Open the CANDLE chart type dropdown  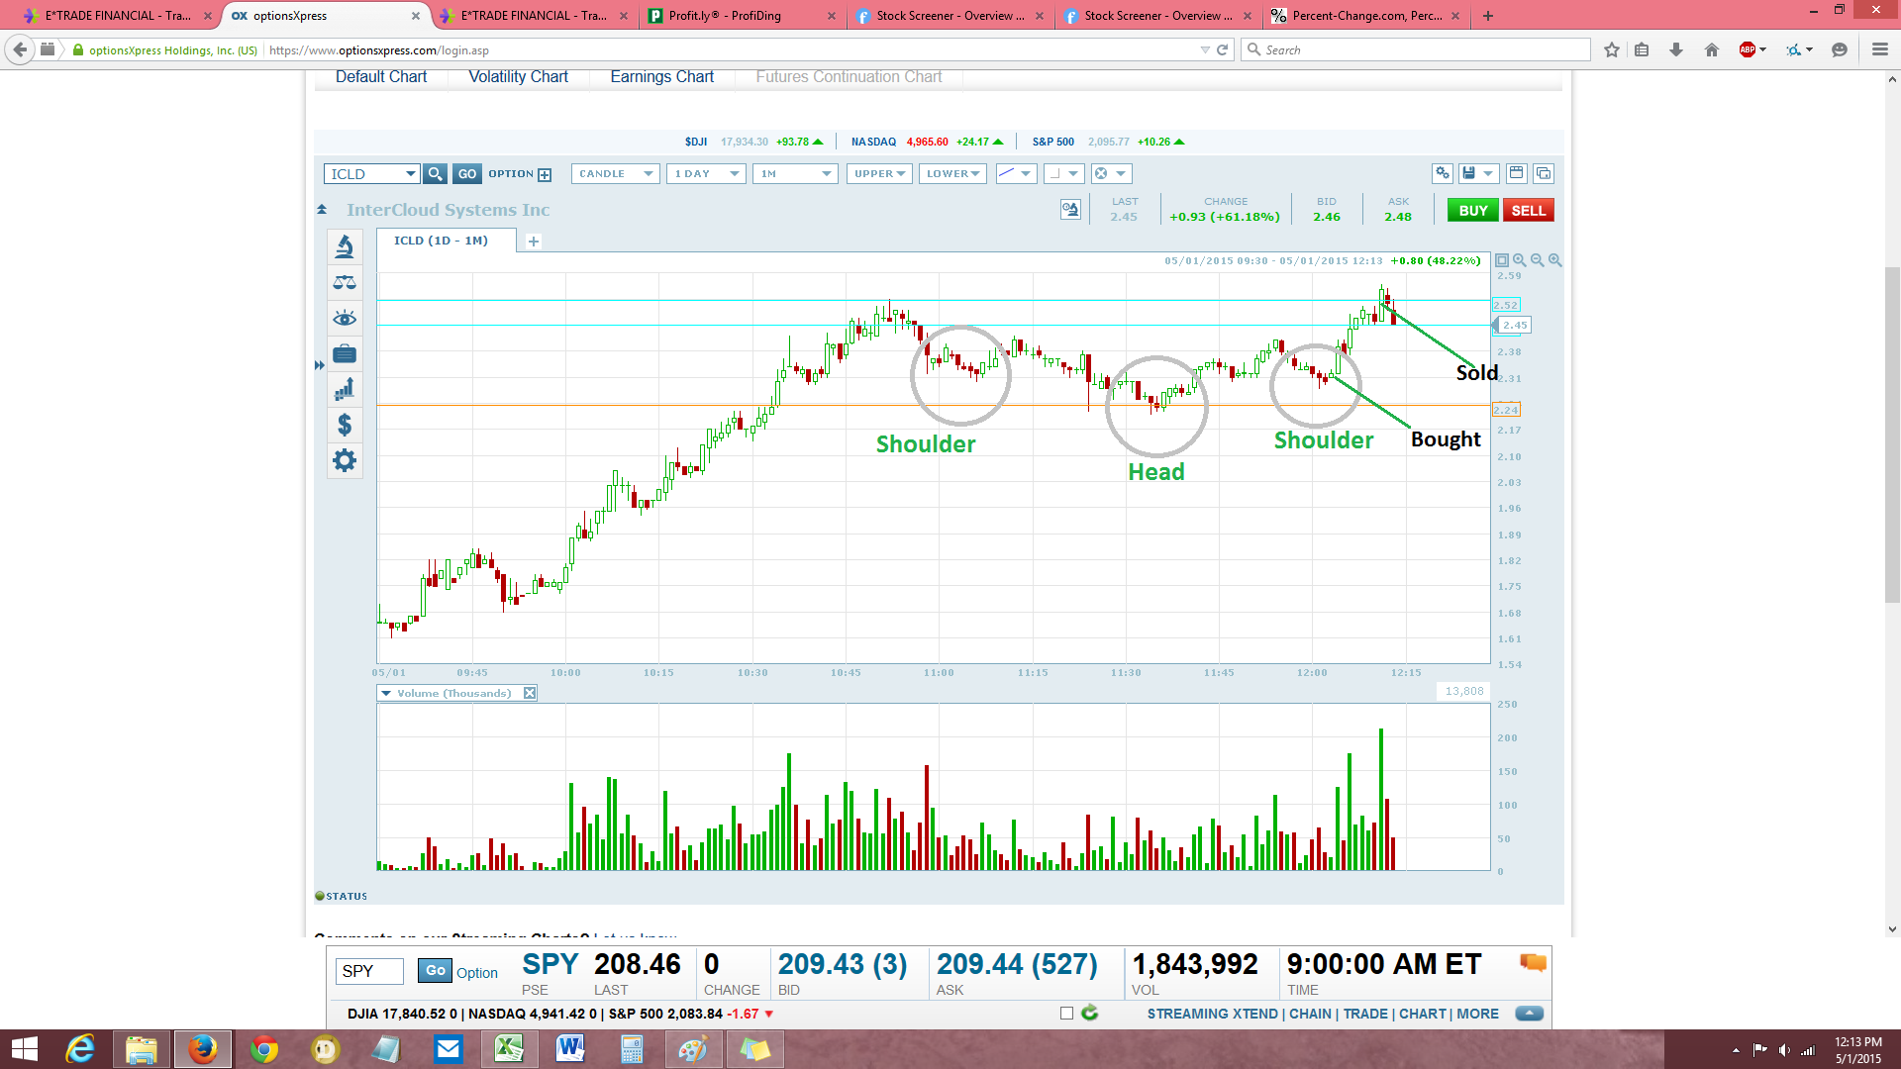(x=615, y=174)
